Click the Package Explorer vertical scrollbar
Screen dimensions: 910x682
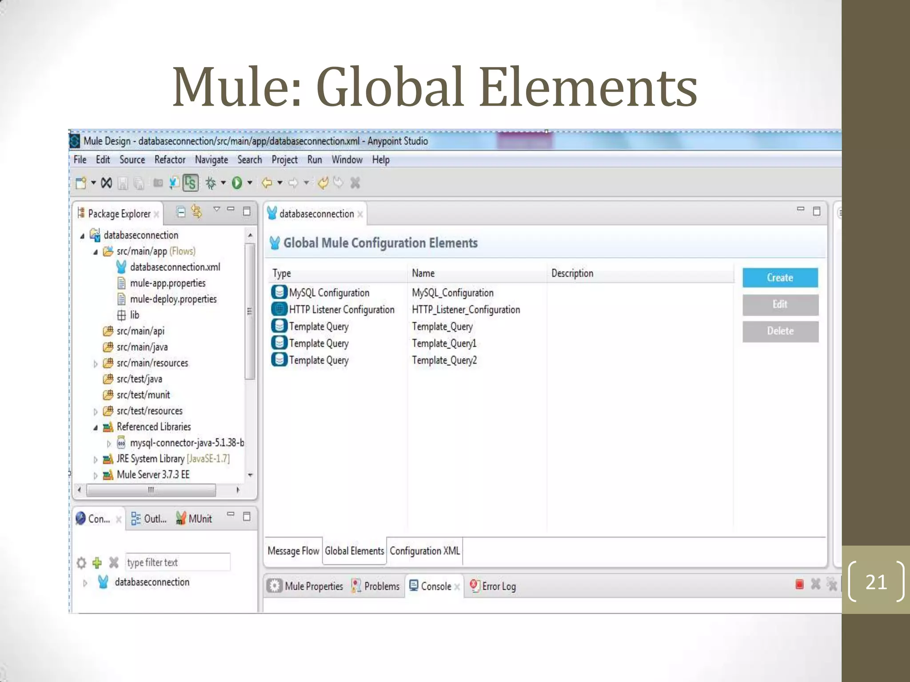[x=250, y=311]
